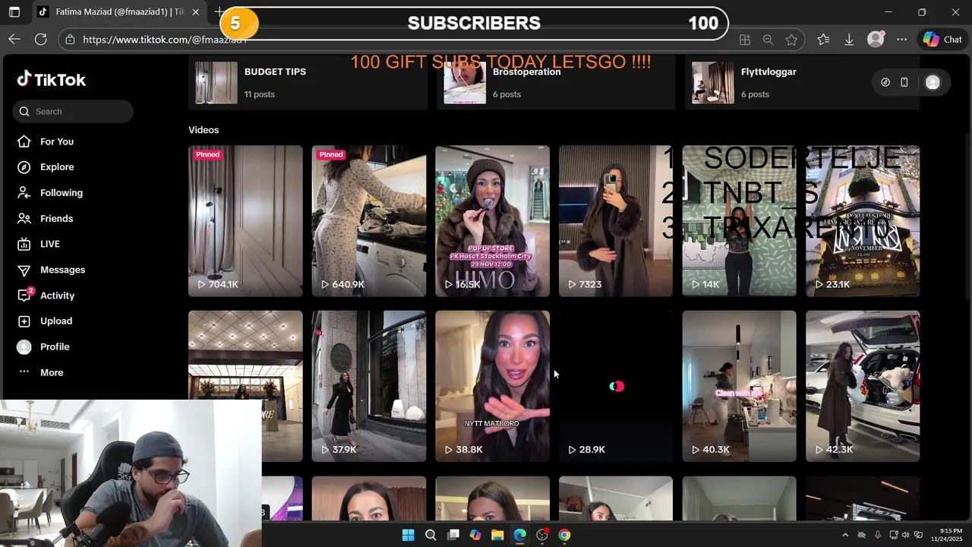Viewport: 972px width, 547px height.
Task: Click the TikTok coins icon
Action: tap(885, 82)
